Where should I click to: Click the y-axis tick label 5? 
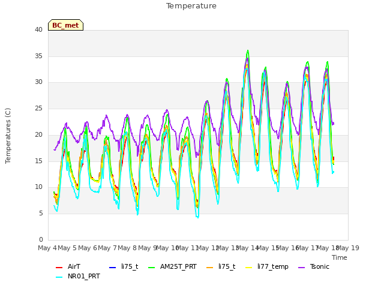coord(41,214)
